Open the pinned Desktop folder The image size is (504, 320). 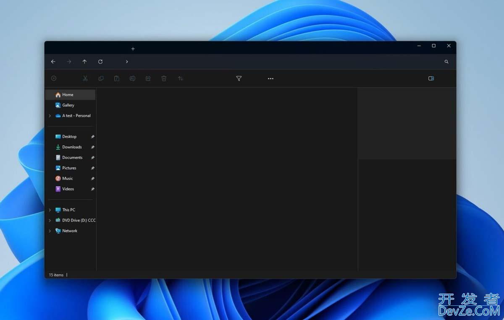(66, 137)
